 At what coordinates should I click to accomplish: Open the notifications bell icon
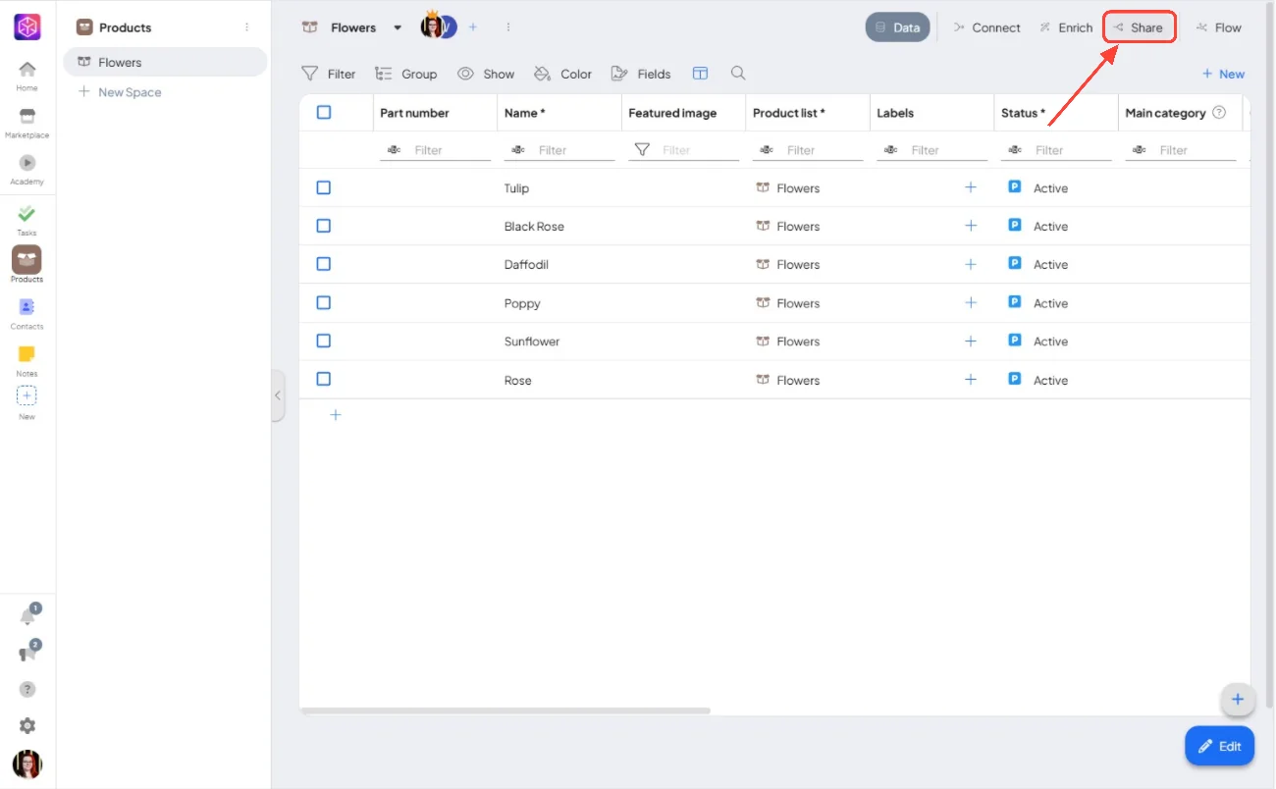pos(27,616)
